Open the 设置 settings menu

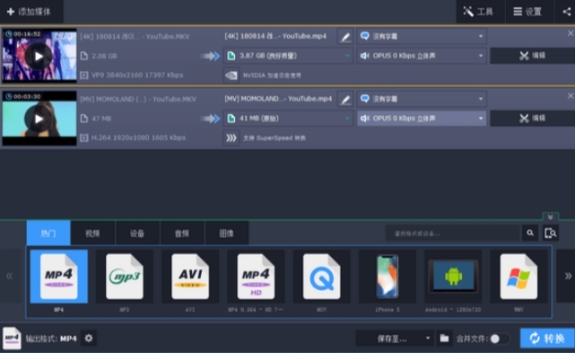tap(528, 12)
